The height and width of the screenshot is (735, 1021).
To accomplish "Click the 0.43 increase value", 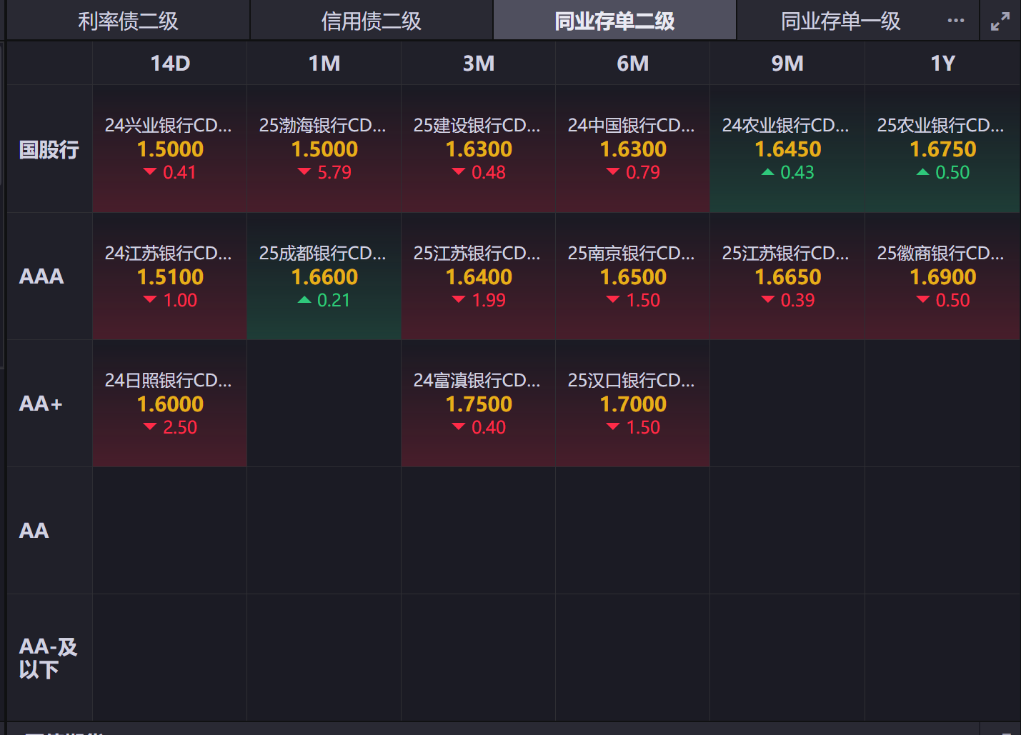I will click(797, 172).
